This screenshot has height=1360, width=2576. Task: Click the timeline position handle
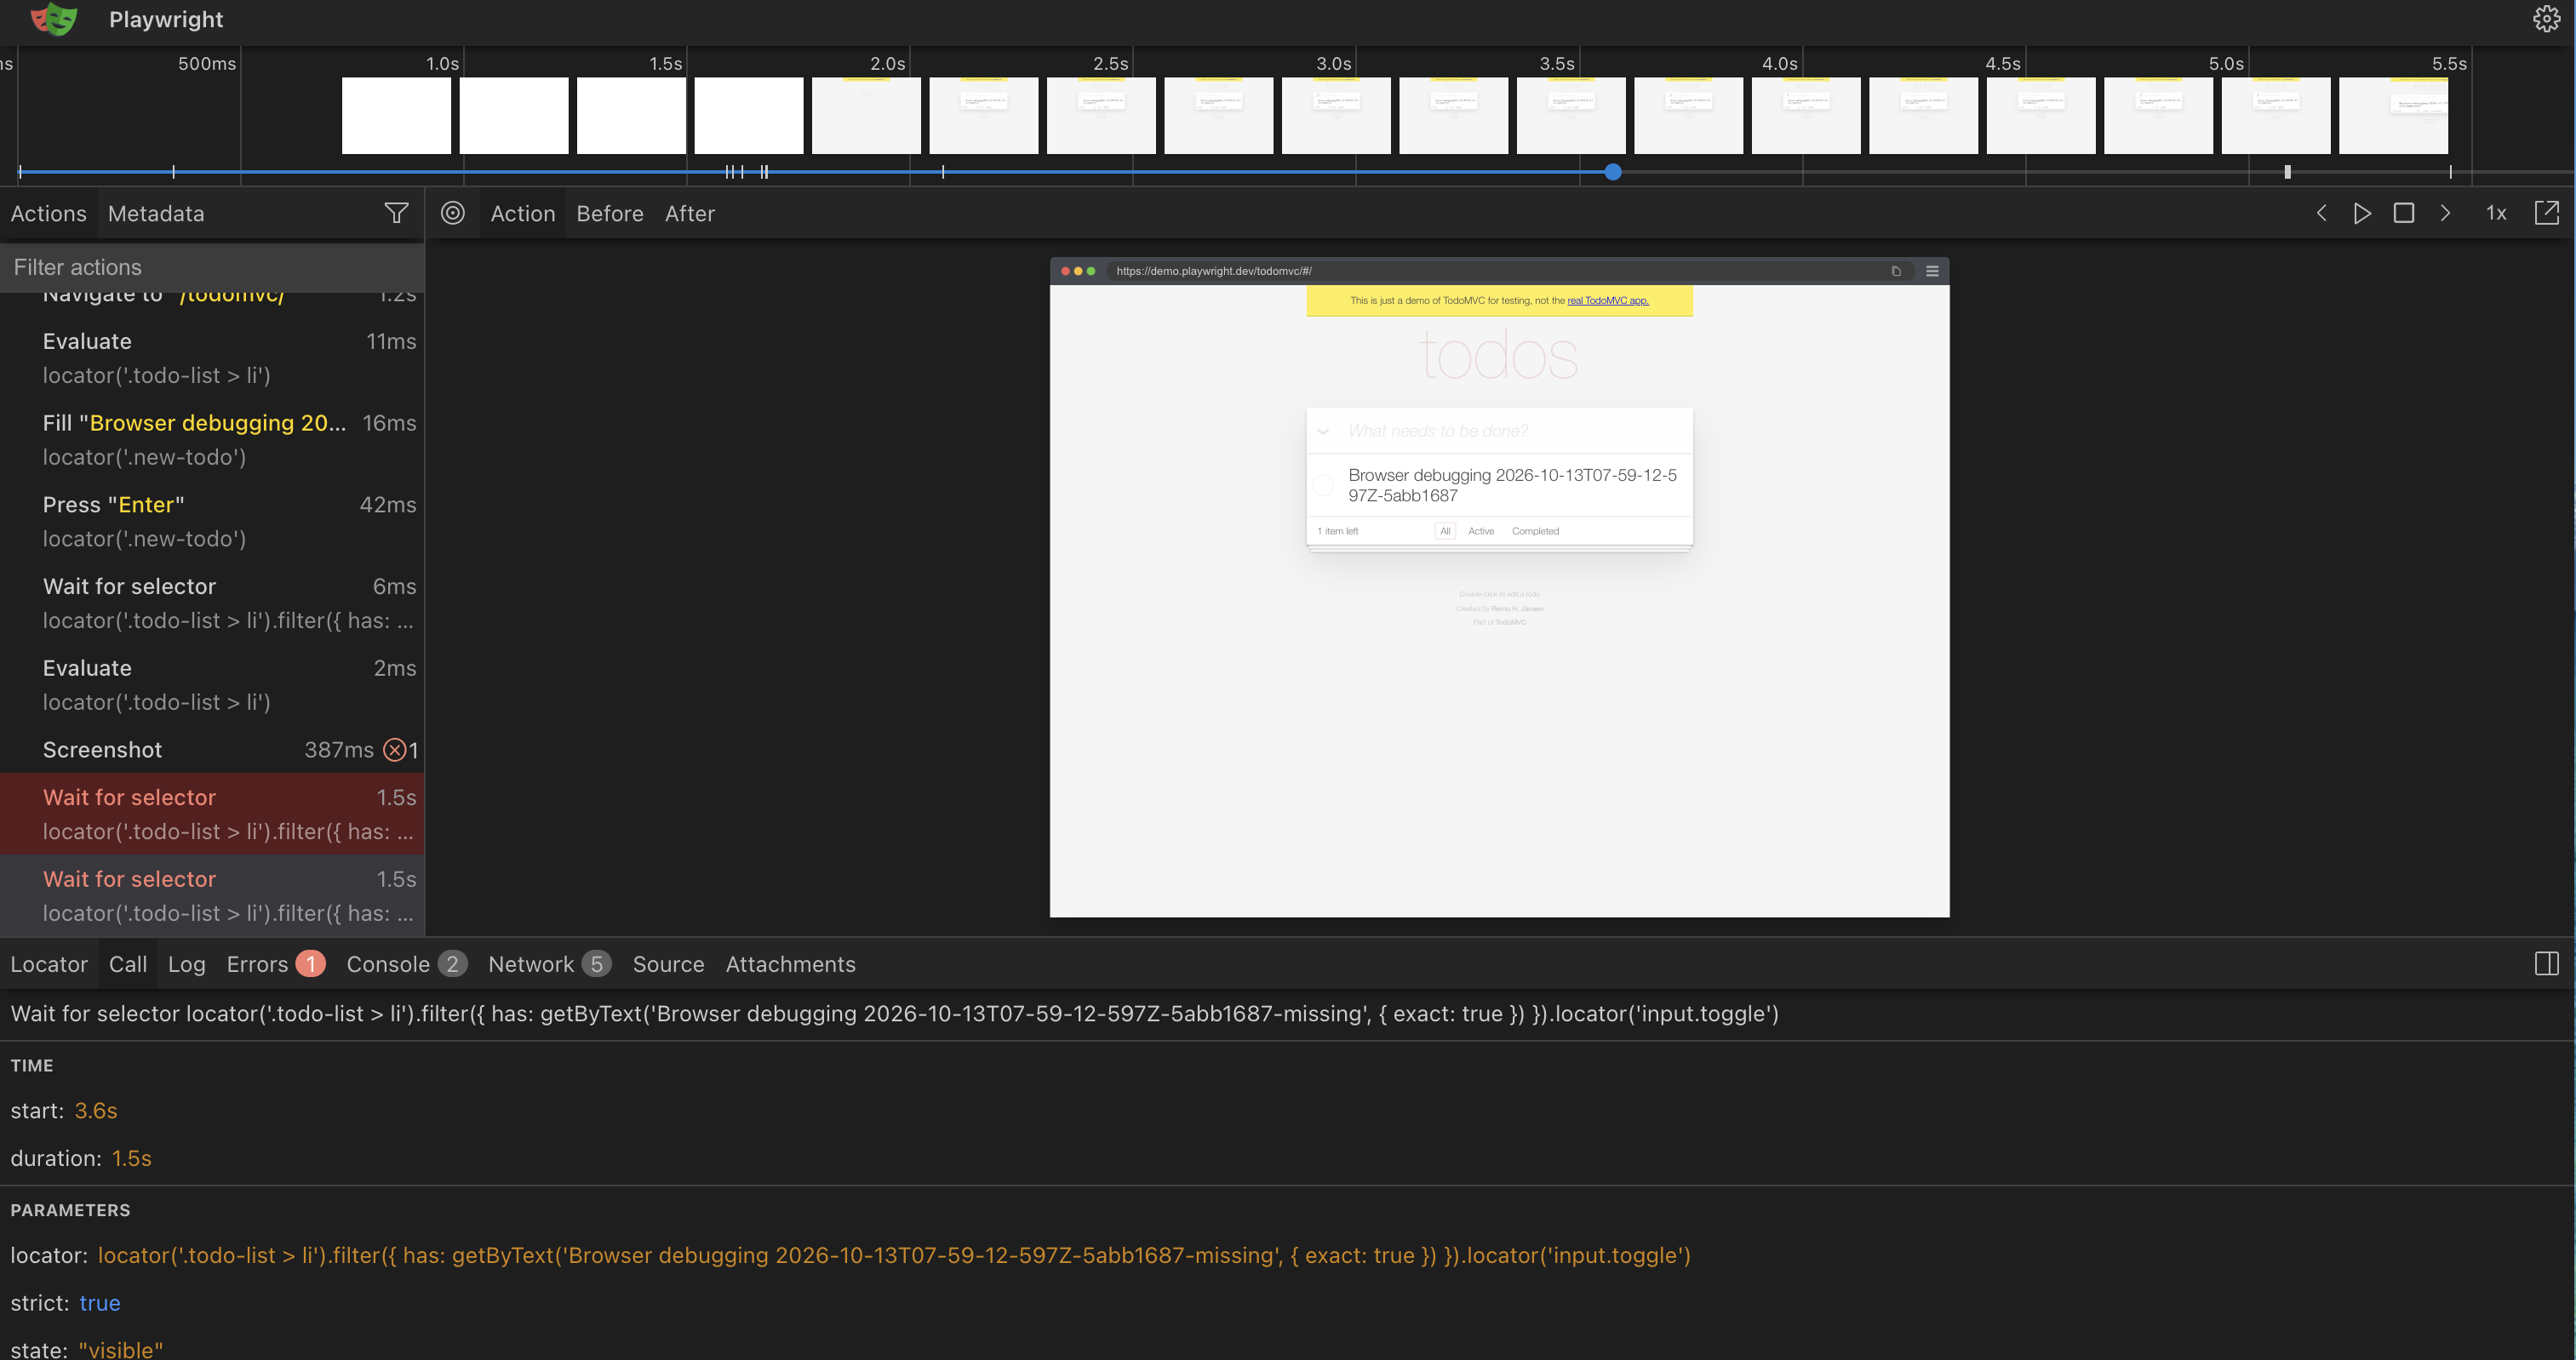coord(1612,172)
